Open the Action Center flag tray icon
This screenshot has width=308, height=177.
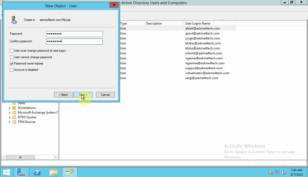click(x=271, y=172)
